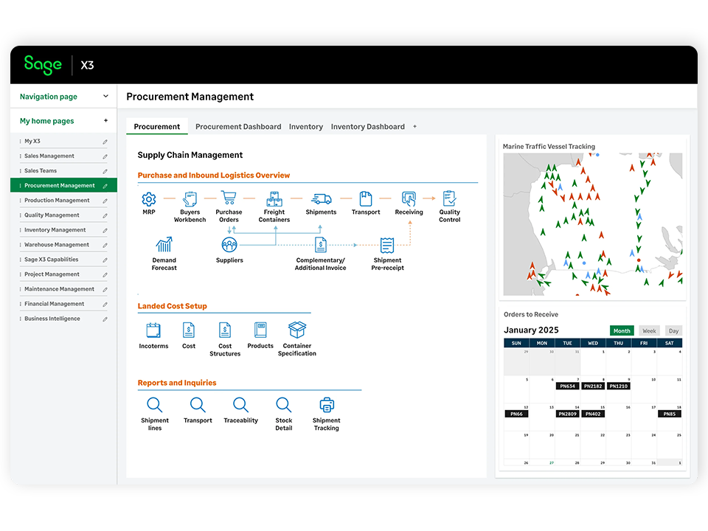Open Purchase Orders cart icon

point(229,198)
